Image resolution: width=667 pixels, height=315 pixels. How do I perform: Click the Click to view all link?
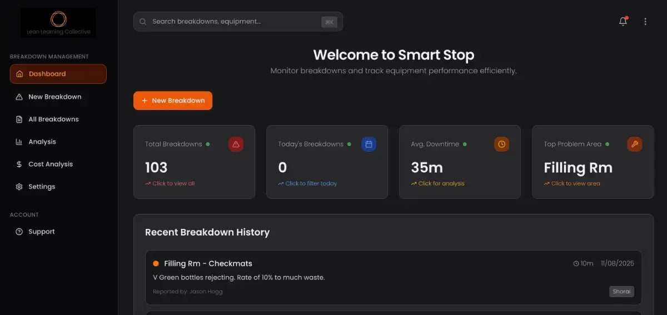click(170, 183)
